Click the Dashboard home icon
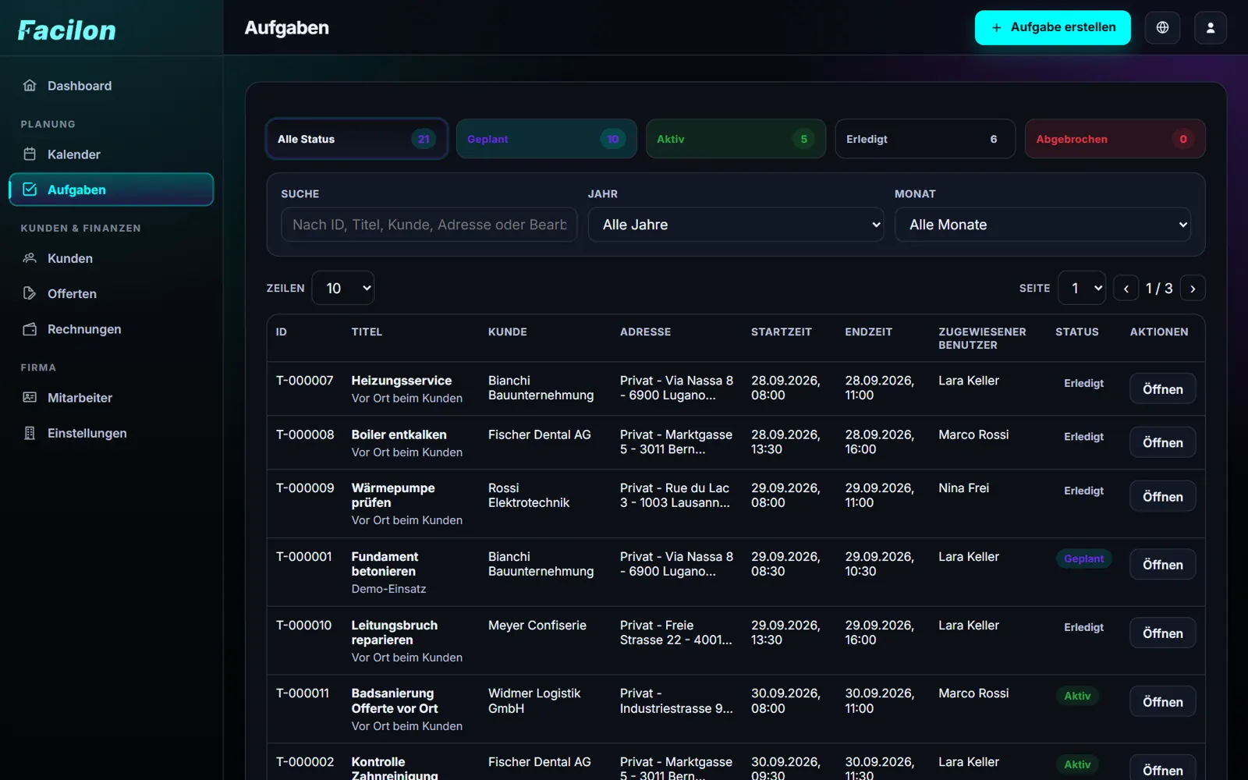Viewport: 1248px width, 780px height. pos(30,86)
